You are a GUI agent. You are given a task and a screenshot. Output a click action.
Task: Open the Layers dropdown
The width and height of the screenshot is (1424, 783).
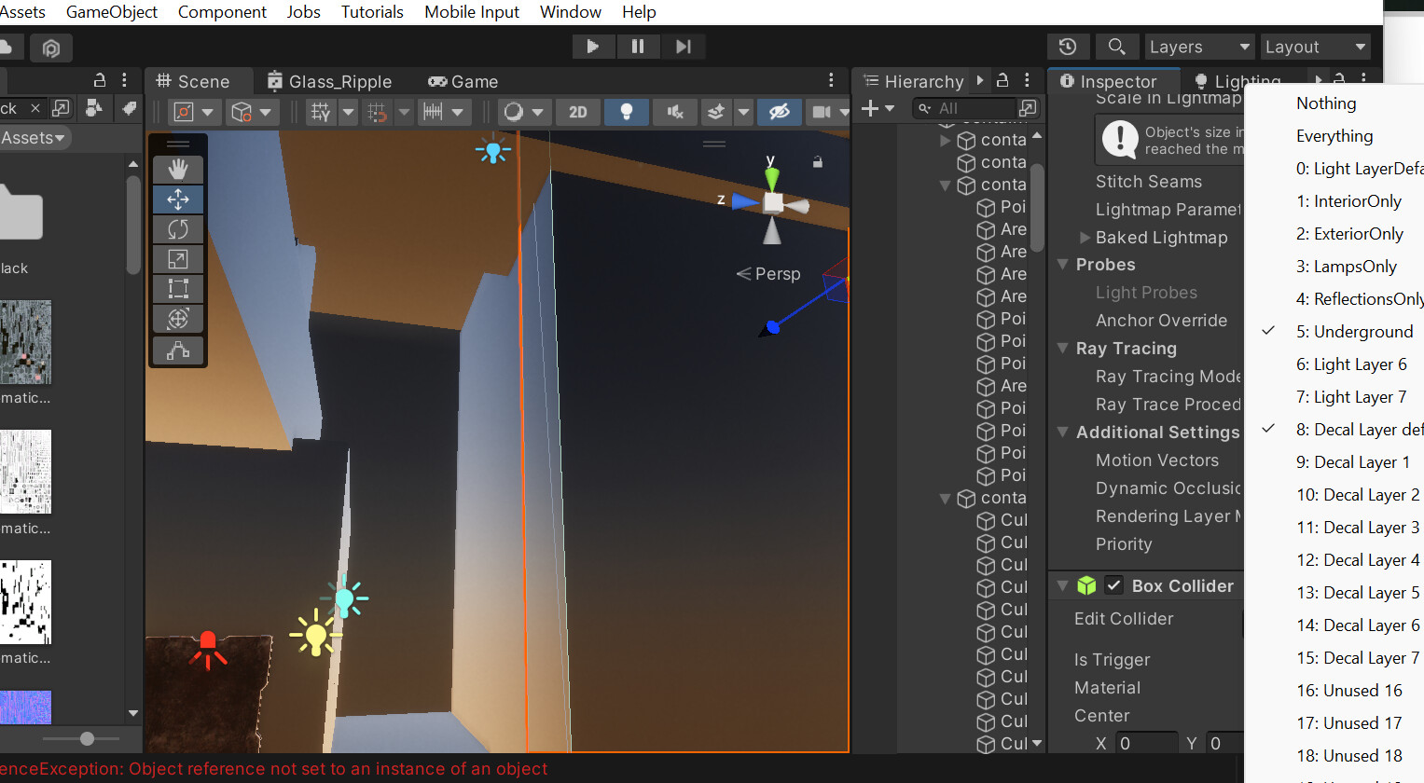[x=1199, y=46]
